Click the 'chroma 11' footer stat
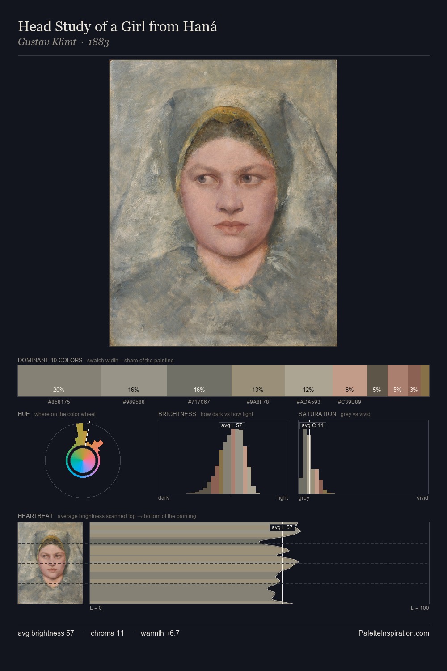The height and width of the screenshot is (671, 447). 107,633
